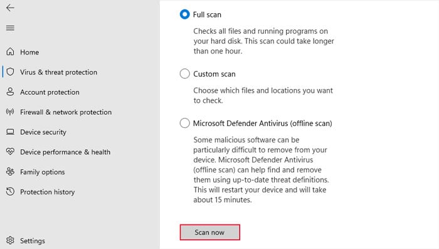This screenshot has width=439, height=249.
Task: Click the Settings gear icon
Action: 10,240
